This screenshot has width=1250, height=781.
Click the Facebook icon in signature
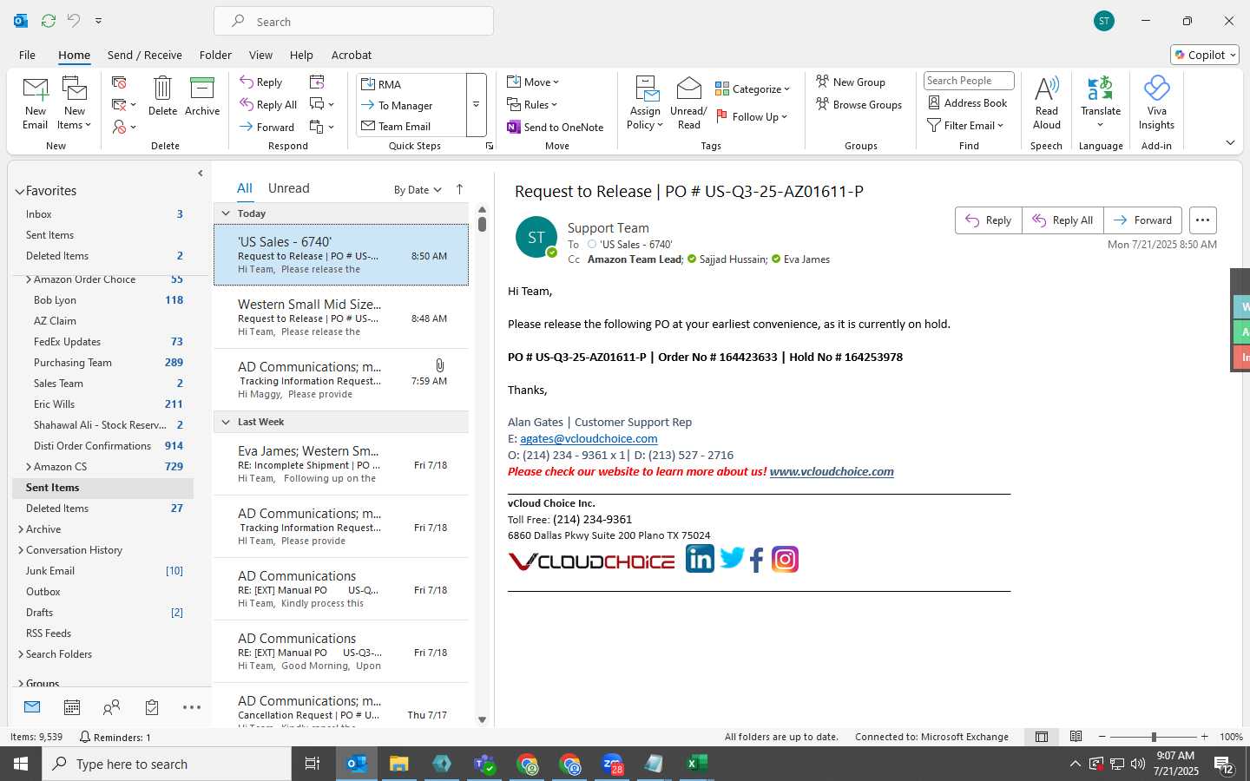[x=757, y=561]
